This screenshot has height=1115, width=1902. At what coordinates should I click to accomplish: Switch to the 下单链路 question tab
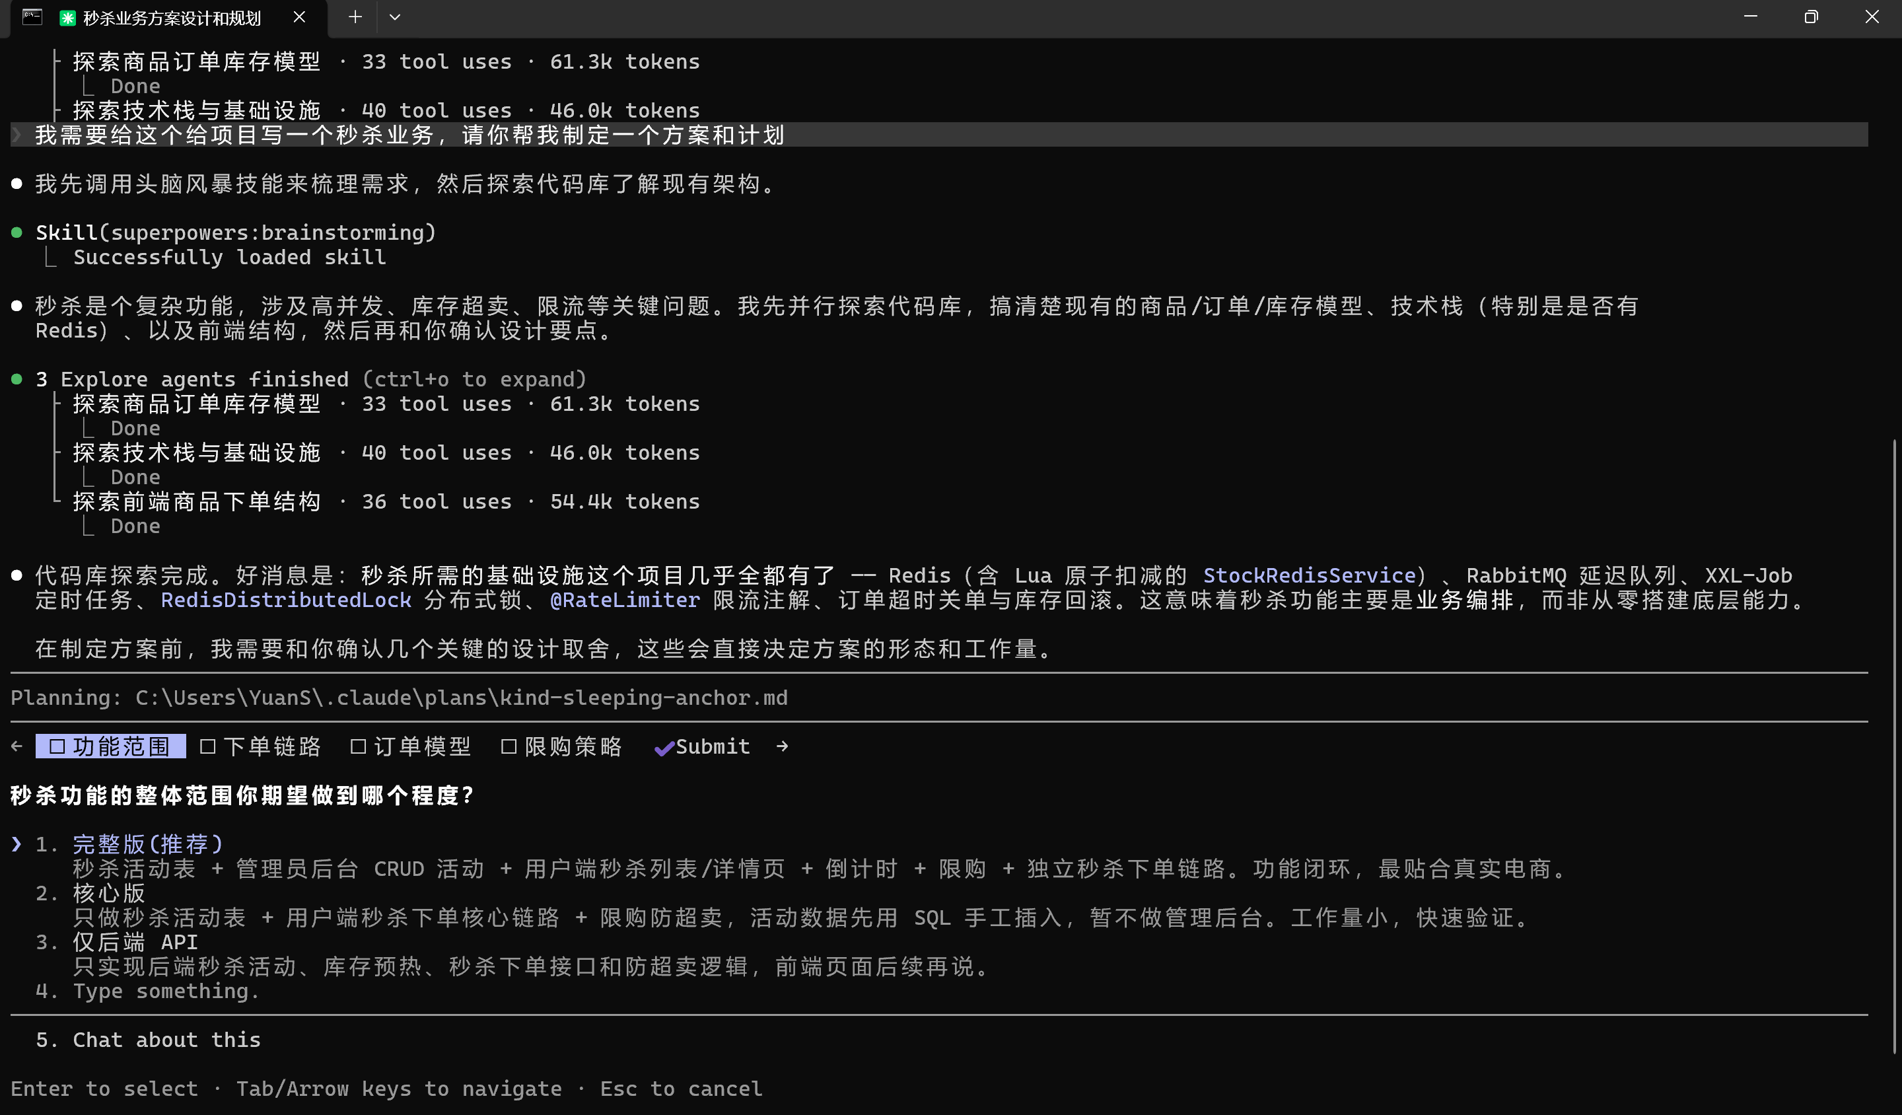tap(260, 746)
